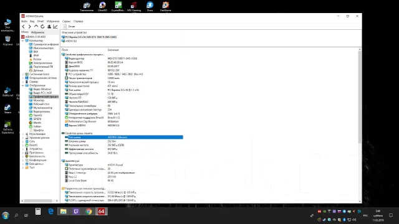Select the DirectX tree node
This screenshot has width=399, height=224.
coord(31,145)
